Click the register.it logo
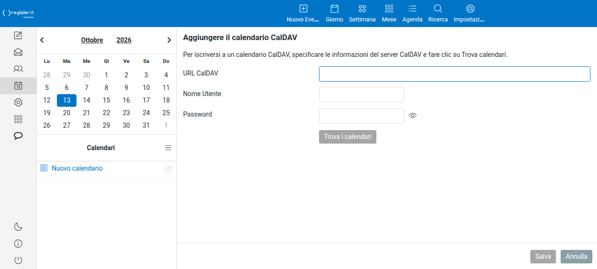The height and width of the screenshot is (269, 597). point(18,14)
